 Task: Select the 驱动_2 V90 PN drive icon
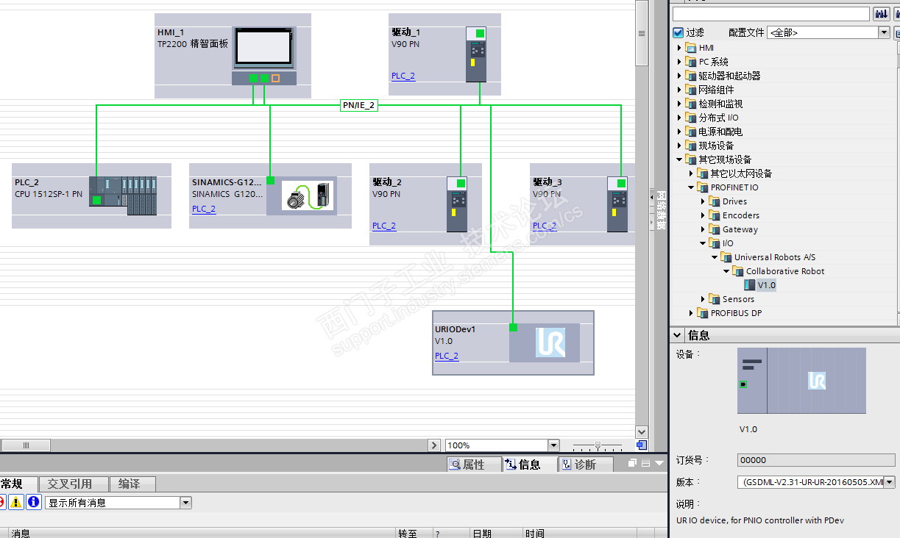458,204
